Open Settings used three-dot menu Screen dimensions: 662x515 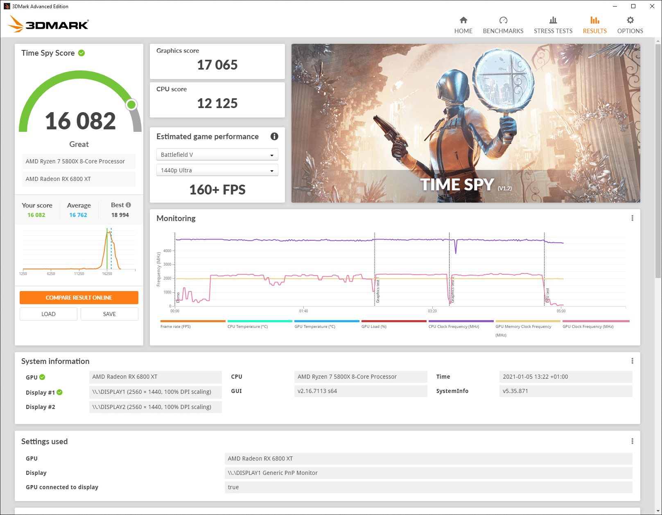pos(632,441)
